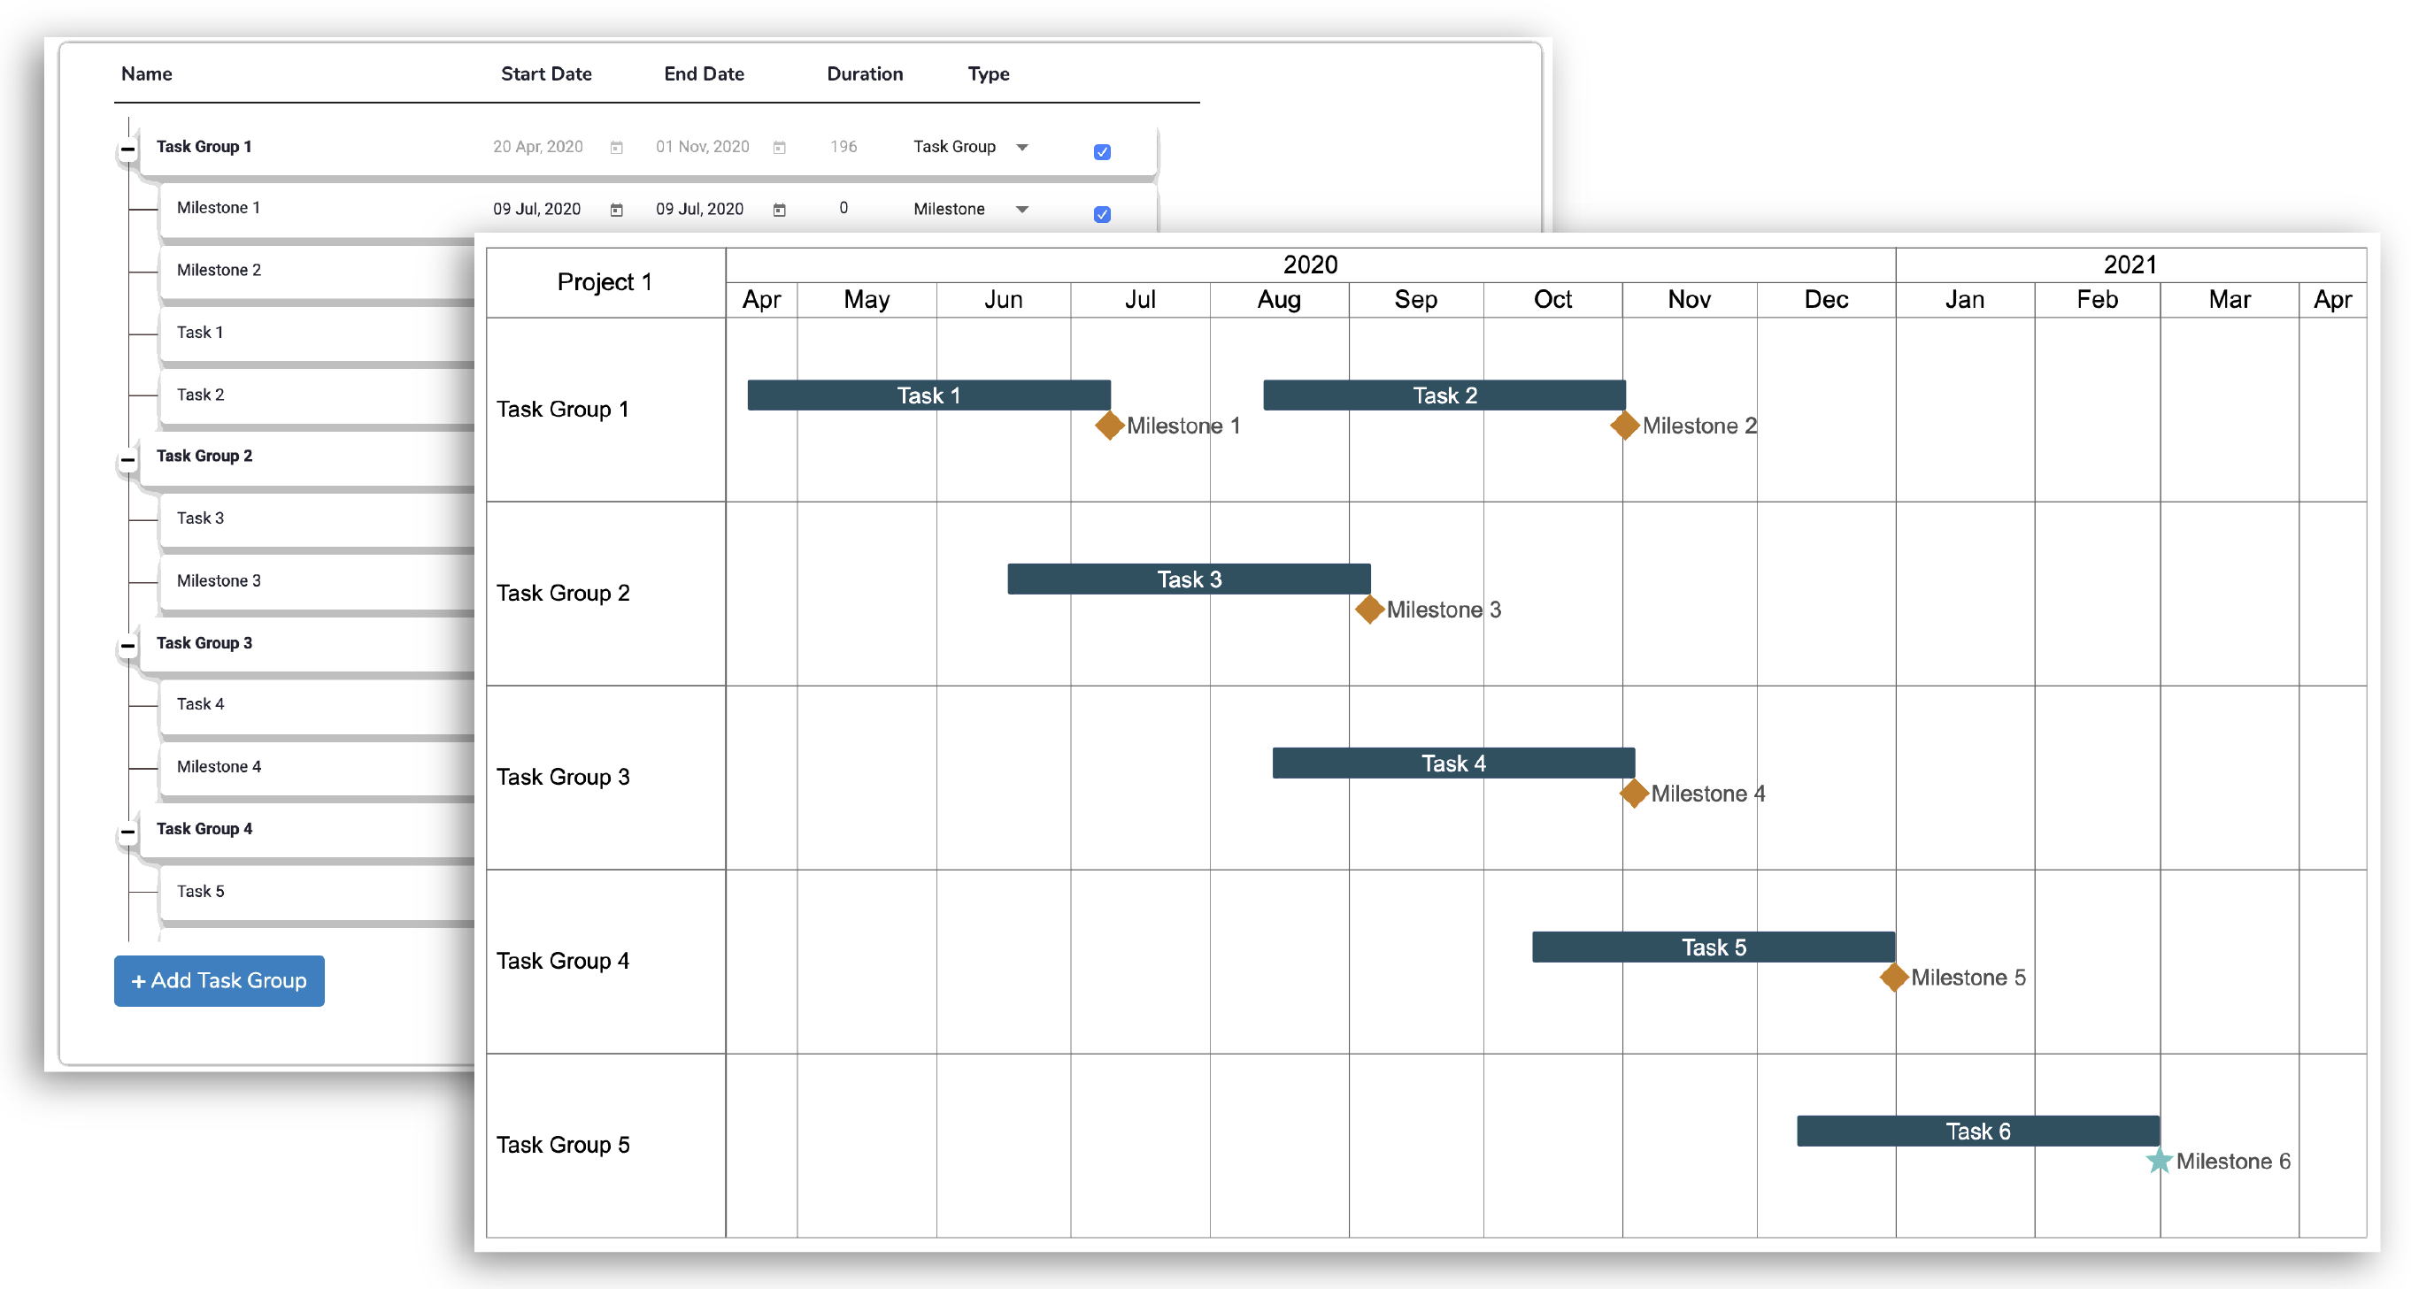Click the Add Task Group button
This screenshot has height=1289, width=2411.
(x=219, y=980)
